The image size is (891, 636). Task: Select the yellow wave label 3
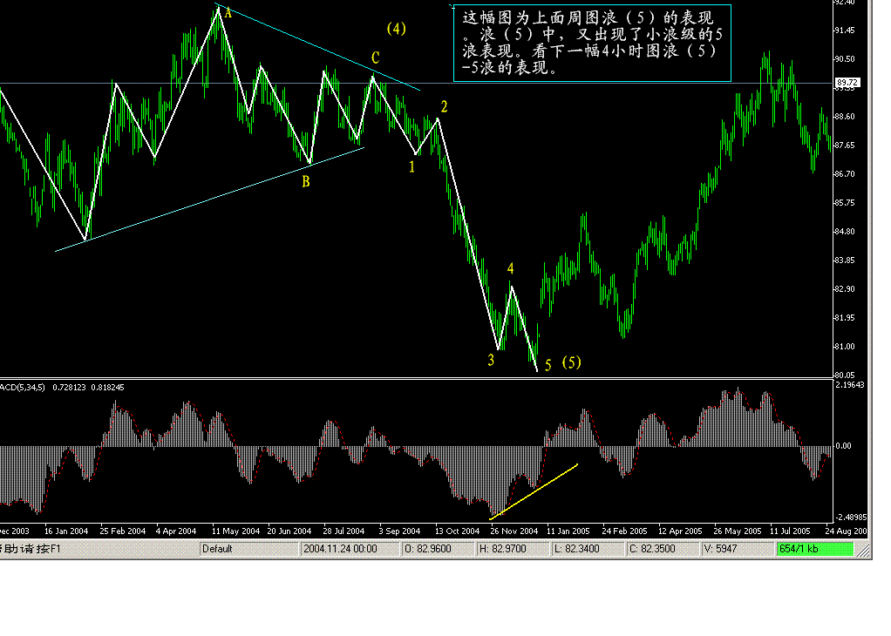coord(491,360)
